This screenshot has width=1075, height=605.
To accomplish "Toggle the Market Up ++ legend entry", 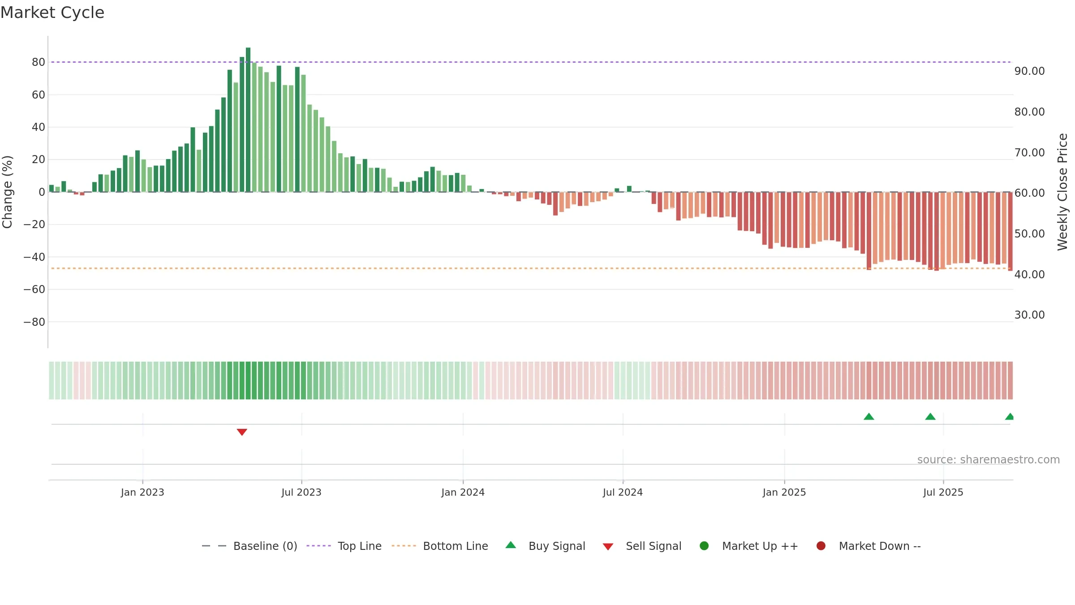I will coord(749,546).
